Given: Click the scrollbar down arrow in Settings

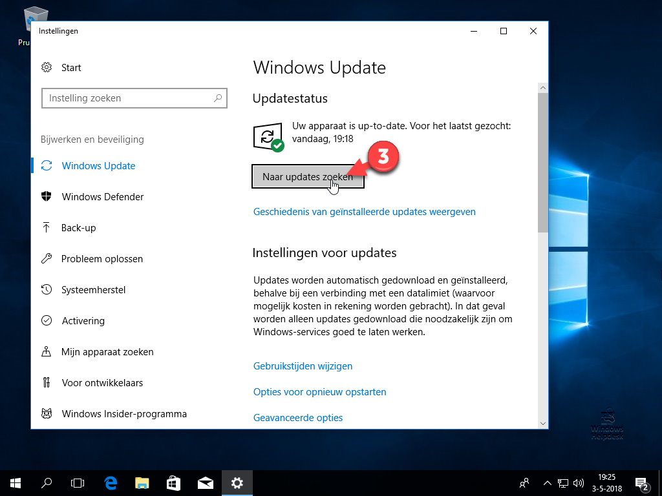Looking at the screenshot, I should 543,424.
